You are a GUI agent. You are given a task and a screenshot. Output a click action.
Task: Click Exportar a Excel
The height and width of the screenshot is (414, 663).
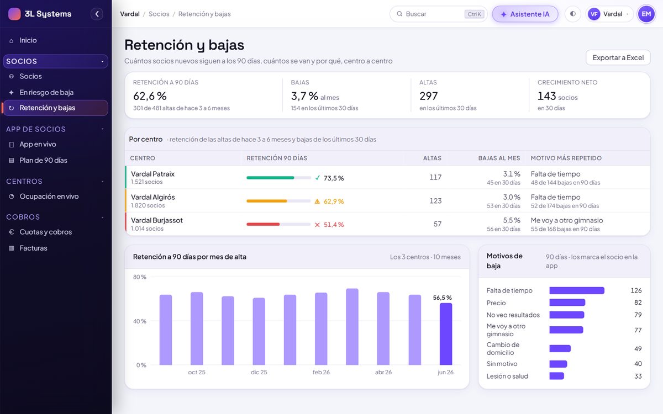618,57
